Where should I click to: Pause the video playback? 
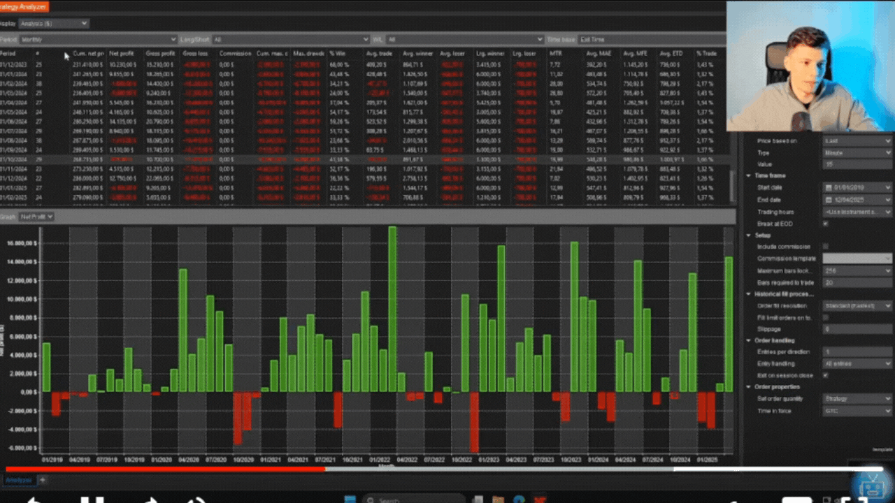[x=92, y=499]
